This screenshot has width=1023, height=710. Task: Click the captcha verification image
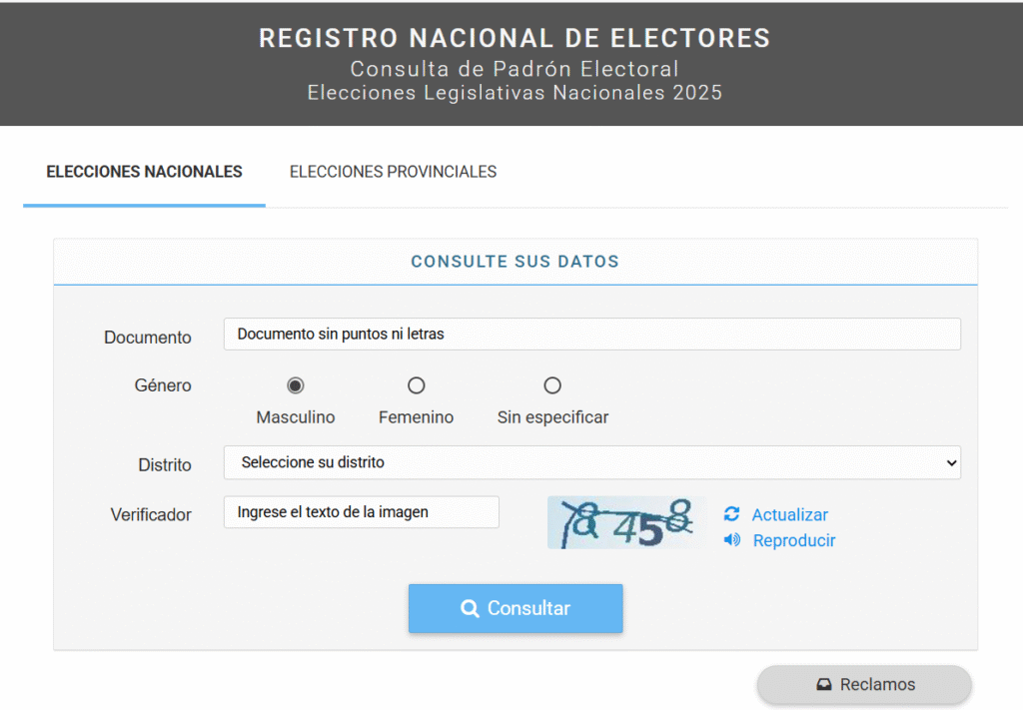[x=626, y=522]
